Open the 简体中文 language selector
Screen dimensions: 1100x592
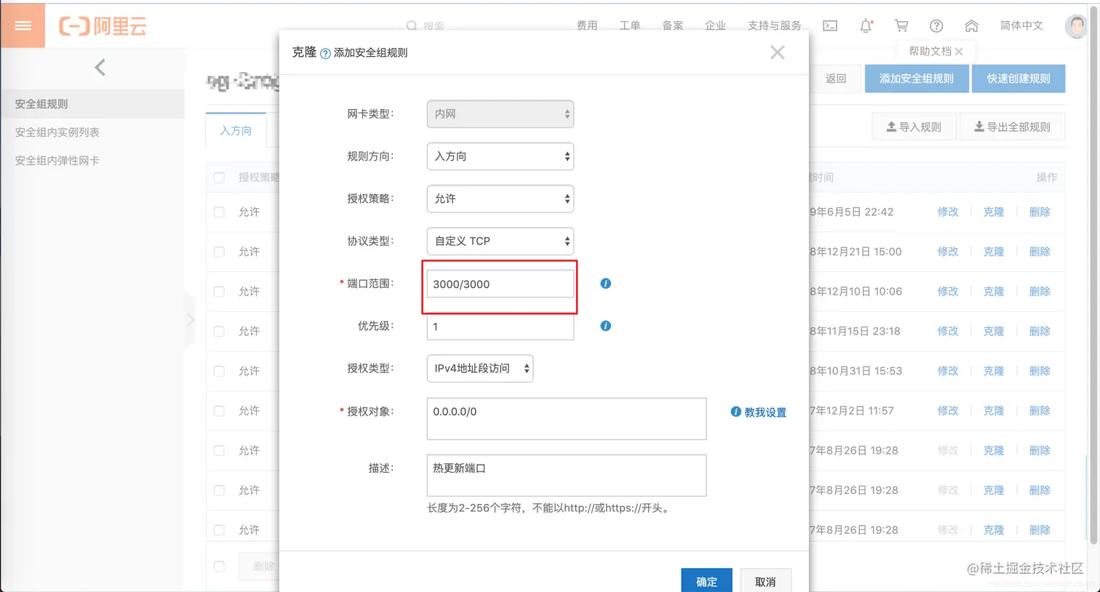[1021, 26]
